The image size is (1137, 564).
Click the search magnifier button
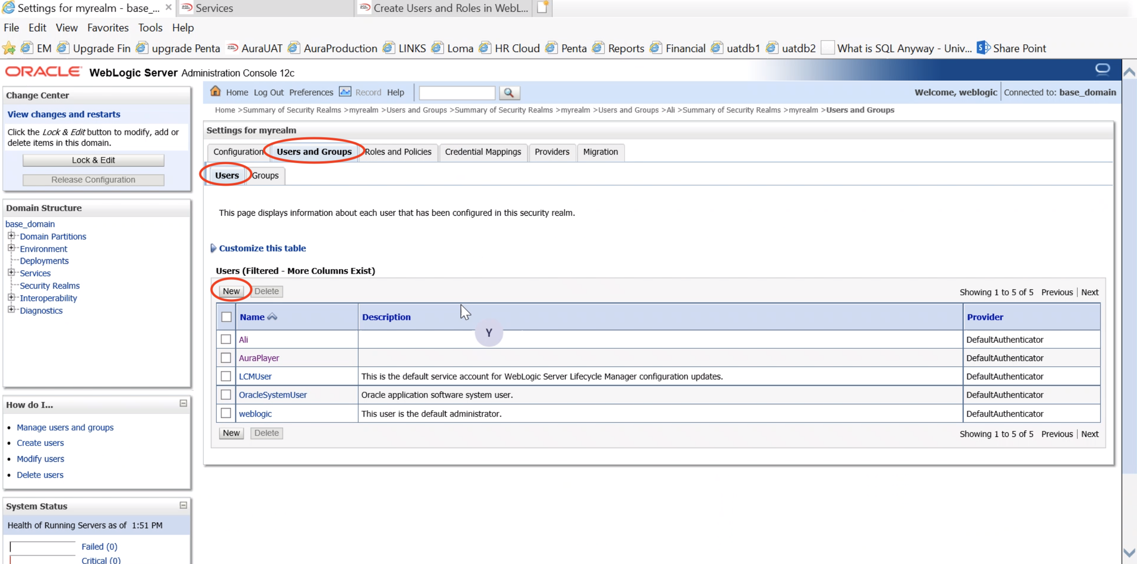pos(509,93)
